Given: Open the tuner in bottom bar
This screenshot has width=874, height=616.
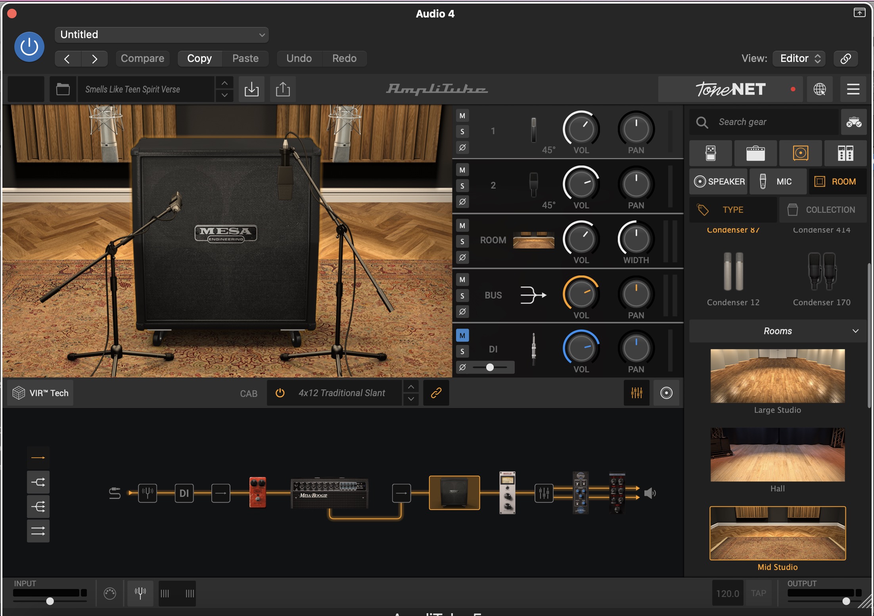Looking at the screenshot, I should [140, 593].
